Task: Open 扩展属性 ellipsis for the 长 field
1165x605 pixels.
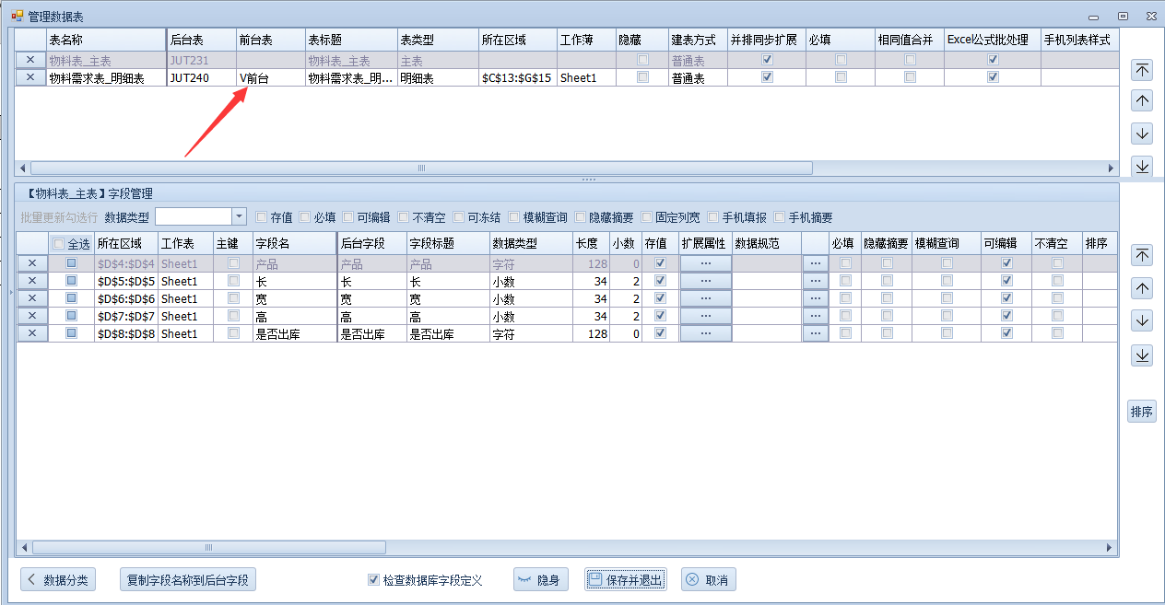Action: coord(705,282)
